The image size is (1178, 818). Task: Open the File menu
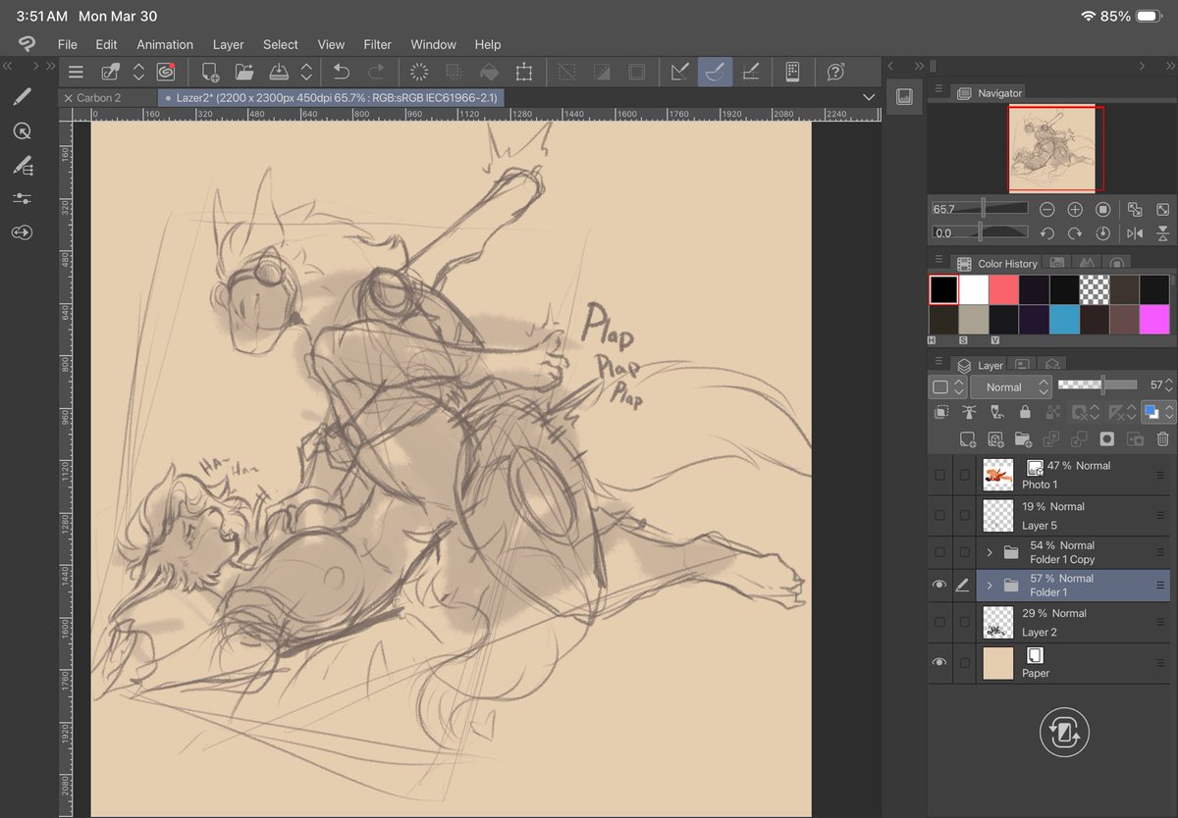[67, 44]
